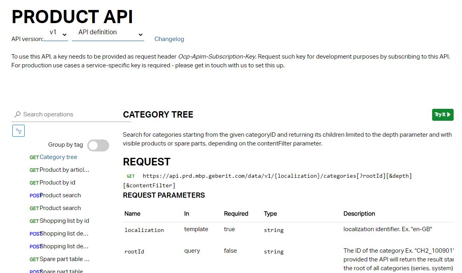This screenshot has height=273, width=462.
Task: Click the rootId parameter name
Action: pyautogui.click(x=134, y=251)
